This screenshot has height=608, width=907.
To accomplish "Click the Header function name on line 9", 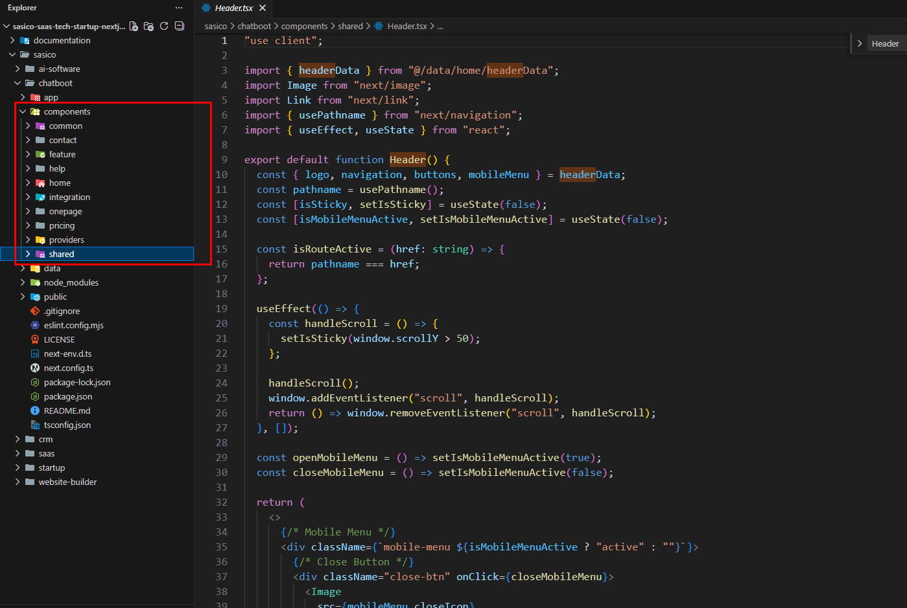I will pos(408,159).
